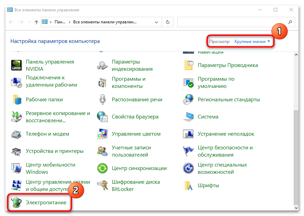
Task: Open Панель управления NVIDIA icon
Action: click(17, 65)
